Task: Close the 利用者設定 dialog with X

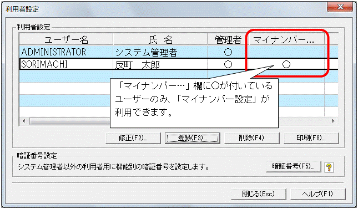Action: click(340, 7)
